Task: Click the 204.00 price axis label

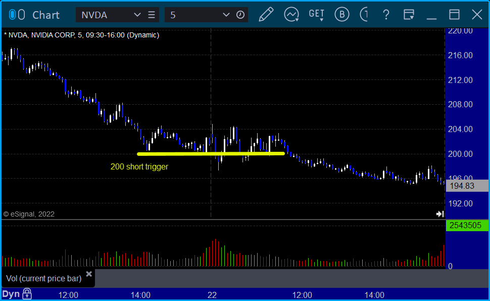Action: [460, 129]
